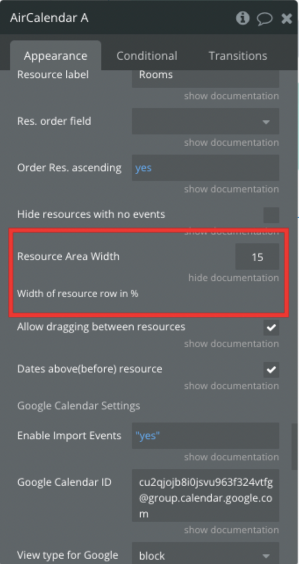
Task: Switch to the Appearance tab
Action: point(56,56)
